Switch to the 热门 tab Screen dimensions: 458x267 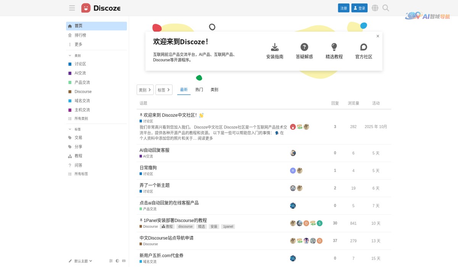point(199,90)
